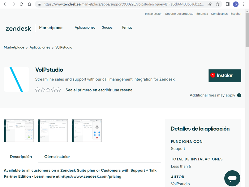Viewport: 249px width, 187px height.
Task: Click 'Support' under Funciona con
Action: coord(178,149)
